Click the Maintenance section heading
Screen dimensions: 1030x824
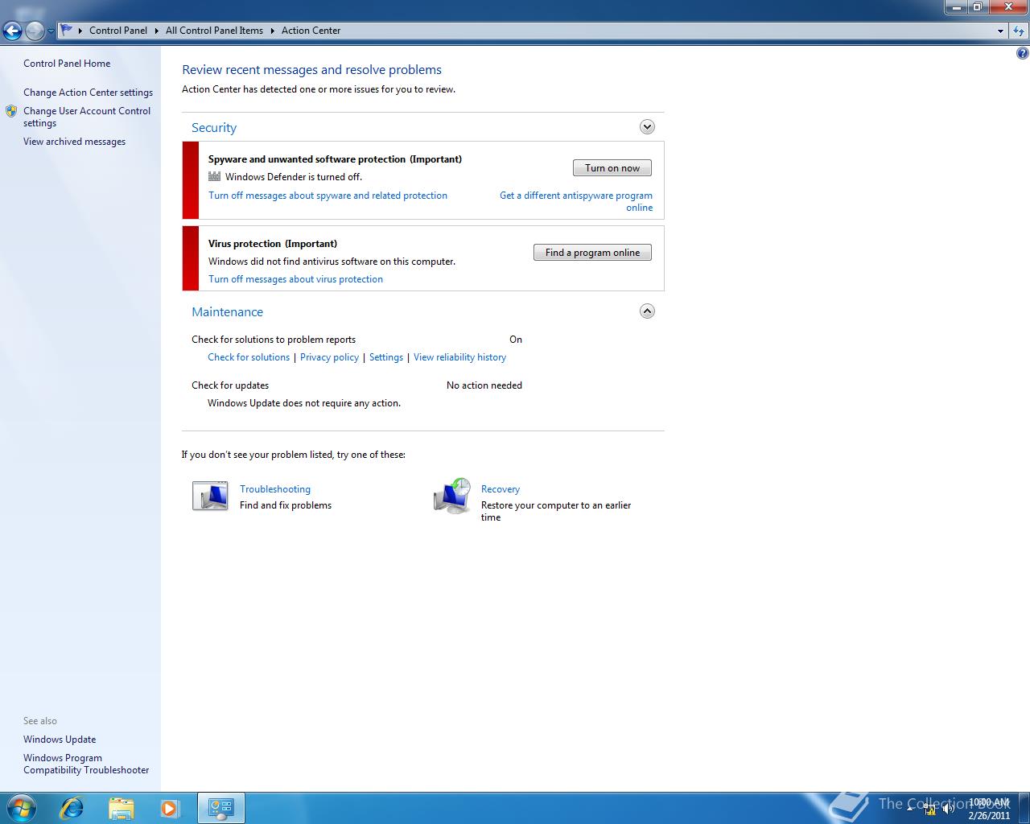(227, 312)
